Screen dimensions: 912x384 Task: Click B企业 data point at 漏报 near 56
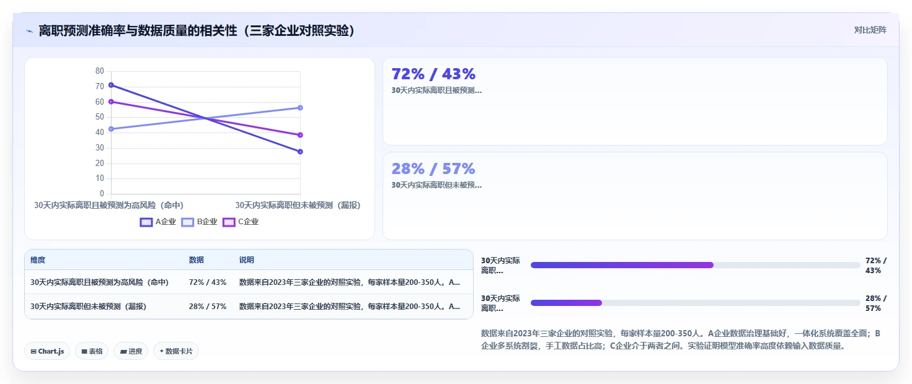point(300,108)
